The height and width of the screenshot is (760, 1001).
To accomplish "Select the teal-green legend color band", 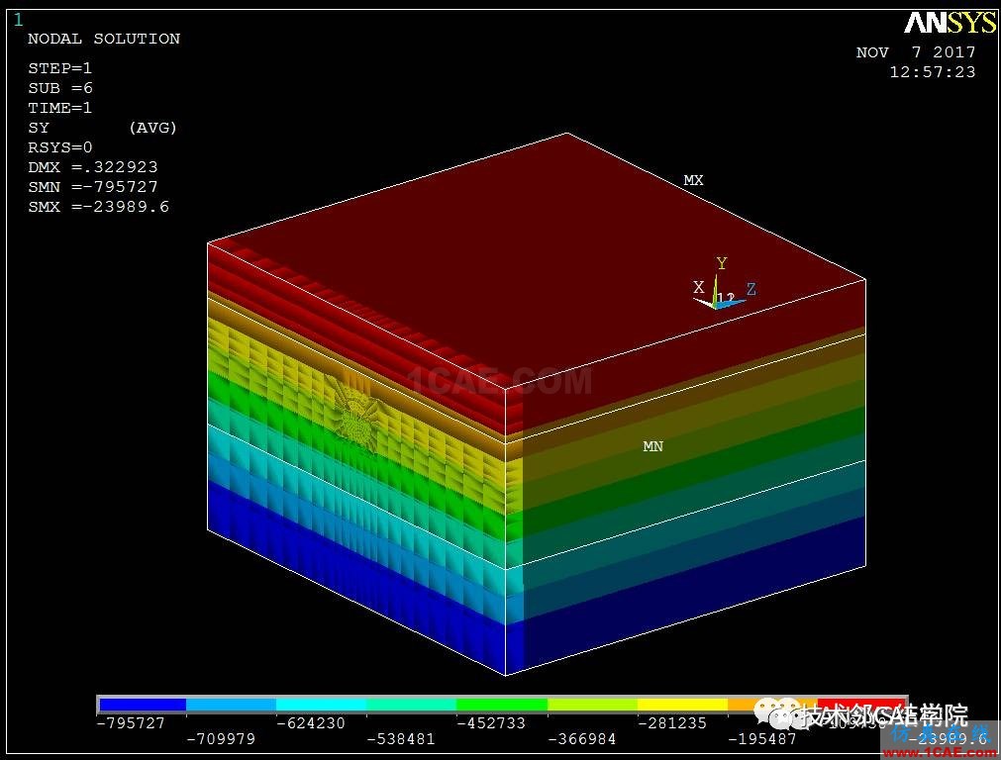I will tap(411, 706).
